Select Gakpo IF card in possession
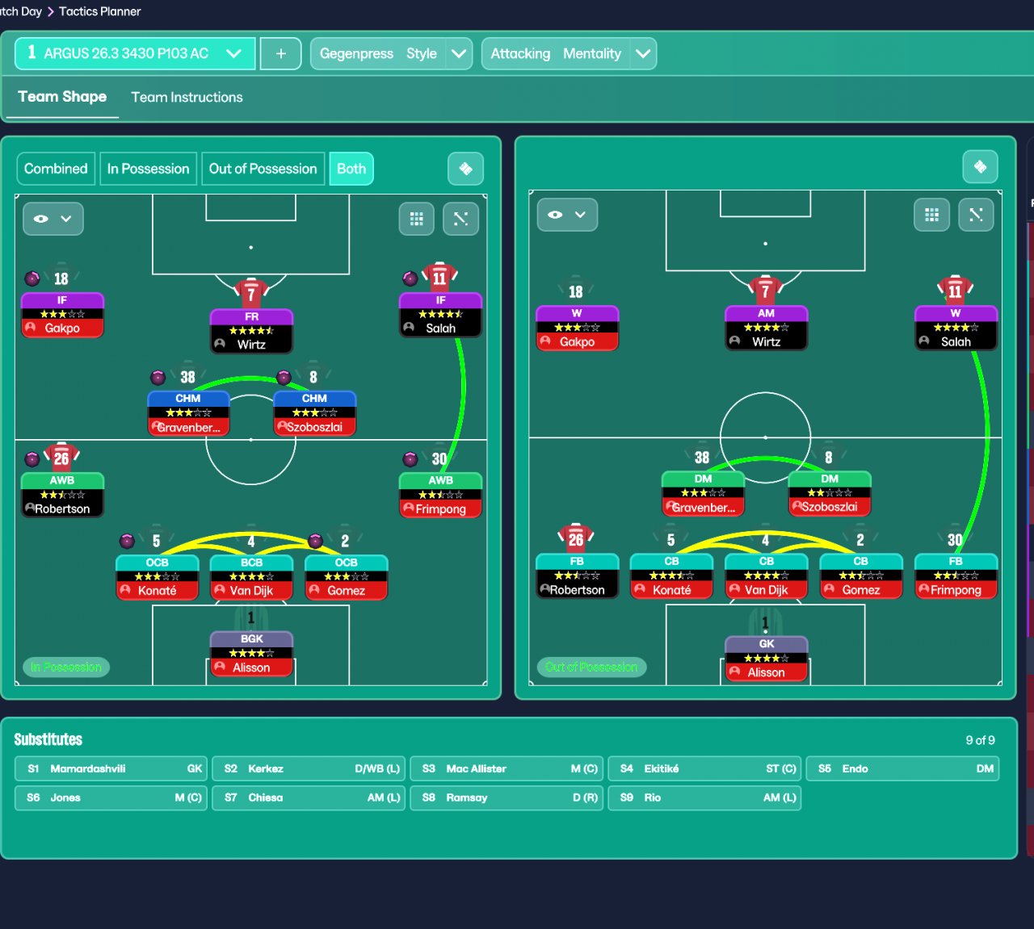1034x929 pixels. 62,315
